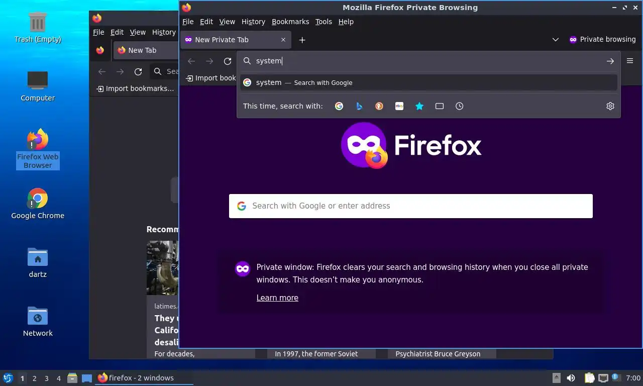Viewport: 643px width, 386px height.
Task: Select the 'system — Search with Google' suggestion
Action: pos(428,82)
